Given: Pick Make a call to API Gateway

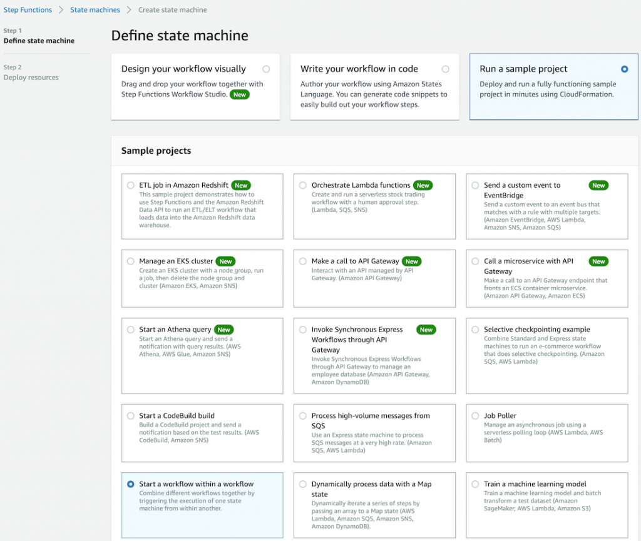Looking at the screenshot, I should pos(302,261).
